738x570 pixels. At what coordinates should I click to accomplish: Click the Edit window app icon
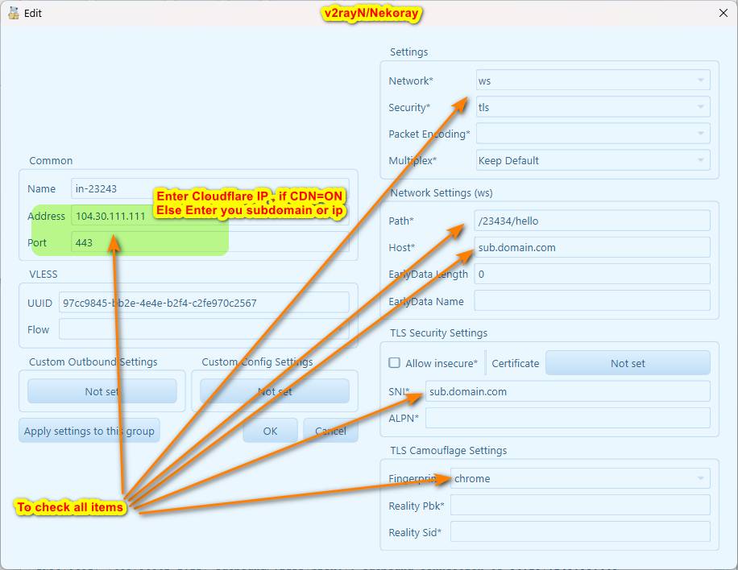point(14,13)
